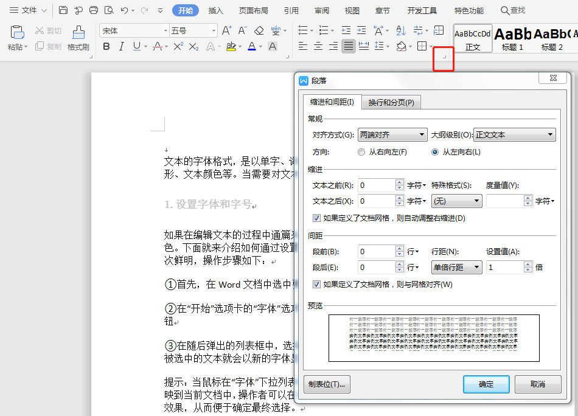
Task: Click the Save icon in quick access toolbar
Action: click(63, 10)
